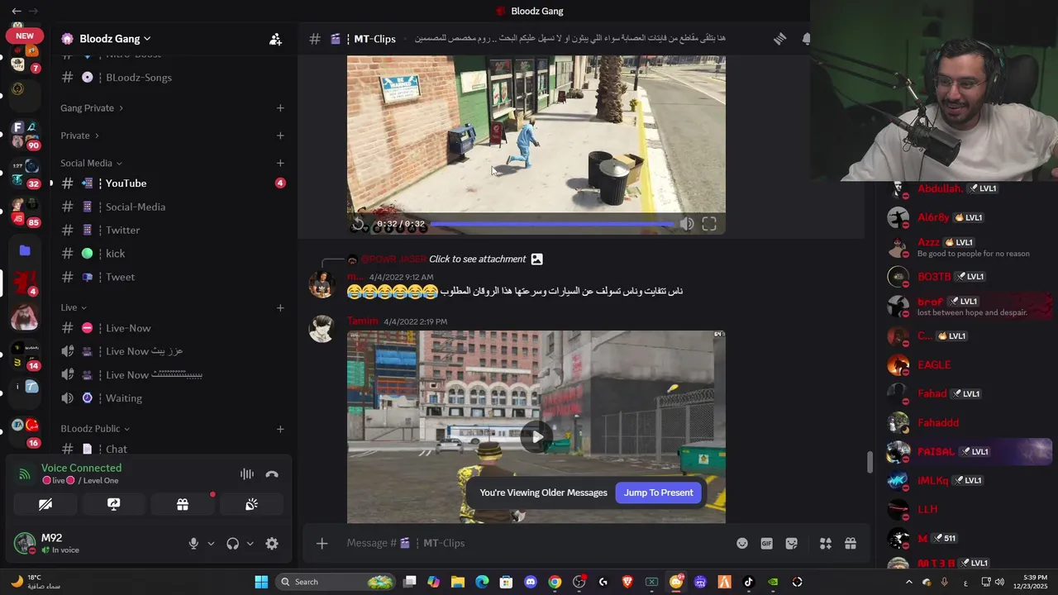Open Tamim's profile from message author
1058x595 pixels.
362,321
